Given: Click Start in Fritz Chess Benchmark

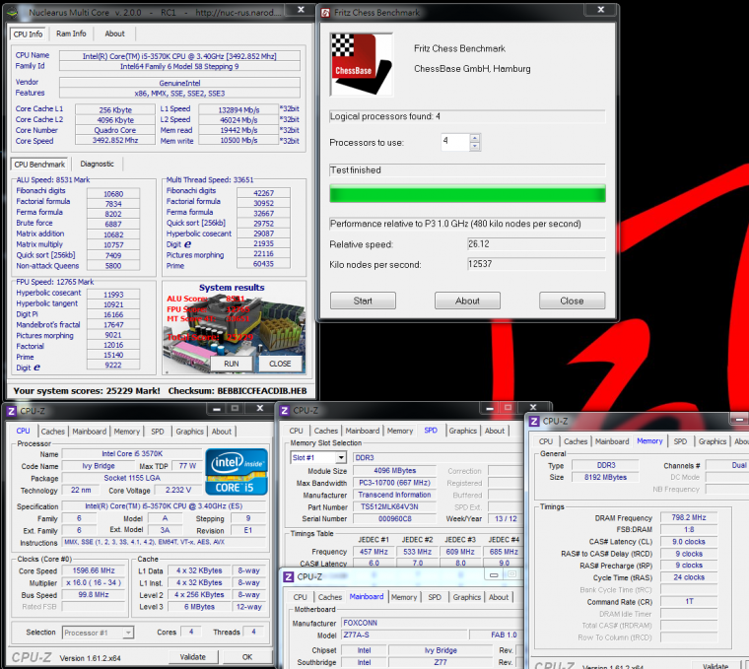Looking at the screenshot, I should [x=363, y=301].
